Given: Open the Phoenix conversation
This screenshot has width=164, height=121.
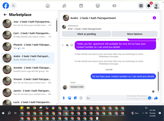Looking at the screenshot, I should (28, 46).
